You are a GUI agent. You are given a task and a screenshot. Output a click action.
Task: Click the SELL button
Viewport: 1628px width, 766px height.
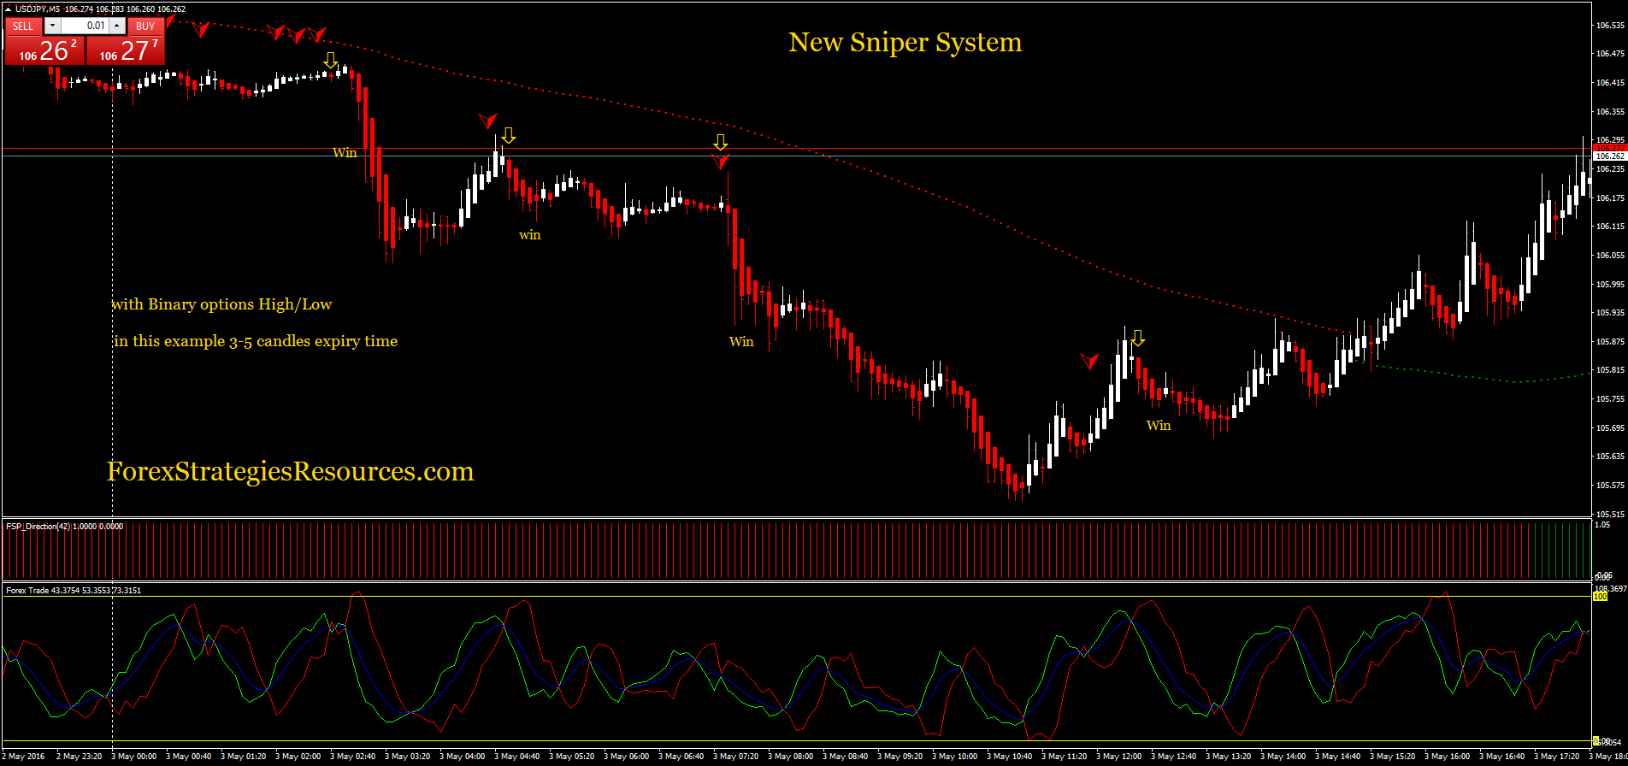point(24,26)
